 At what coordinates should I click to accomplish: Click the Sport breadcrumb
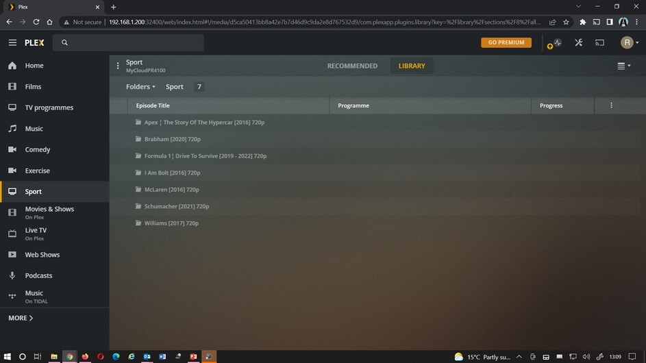pyautogui.click(x=174, y=86)
